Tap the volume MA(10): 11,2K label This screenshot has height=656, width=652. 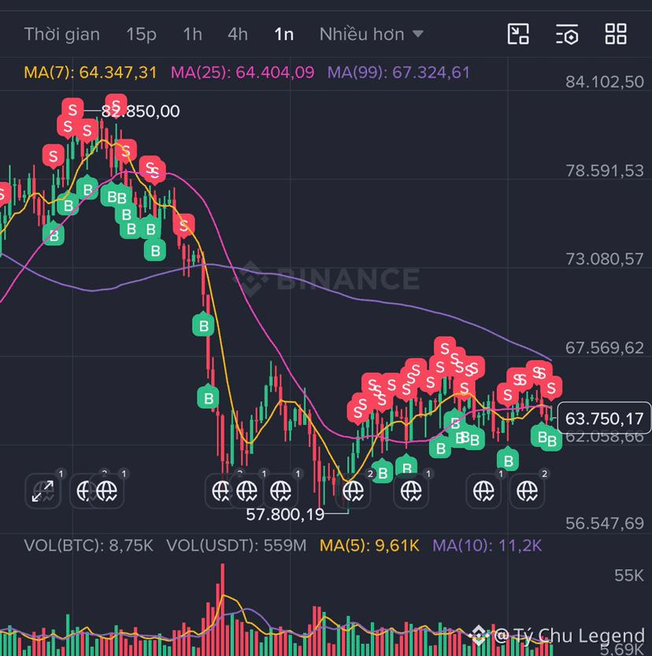tap(487, 545)
